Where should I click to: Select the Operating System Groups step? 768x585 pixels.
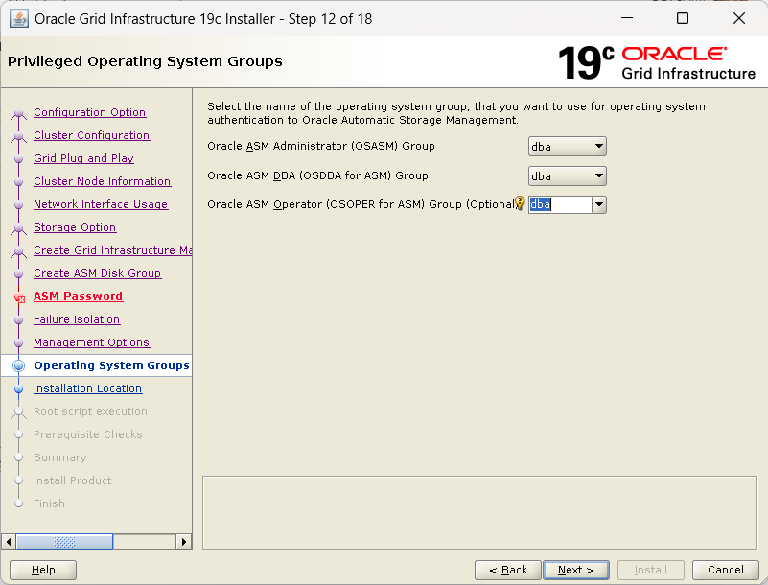(111, 365)
